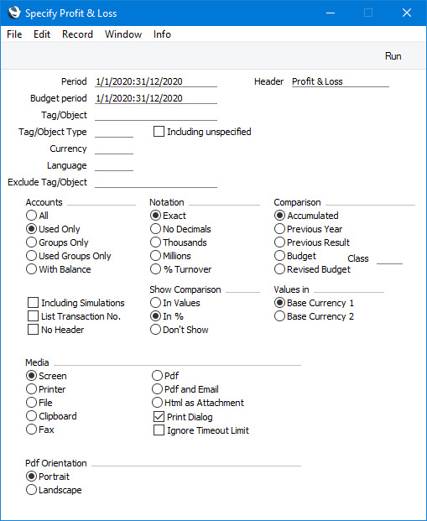
Task: Click the Currency field
Action: [114, 148]
